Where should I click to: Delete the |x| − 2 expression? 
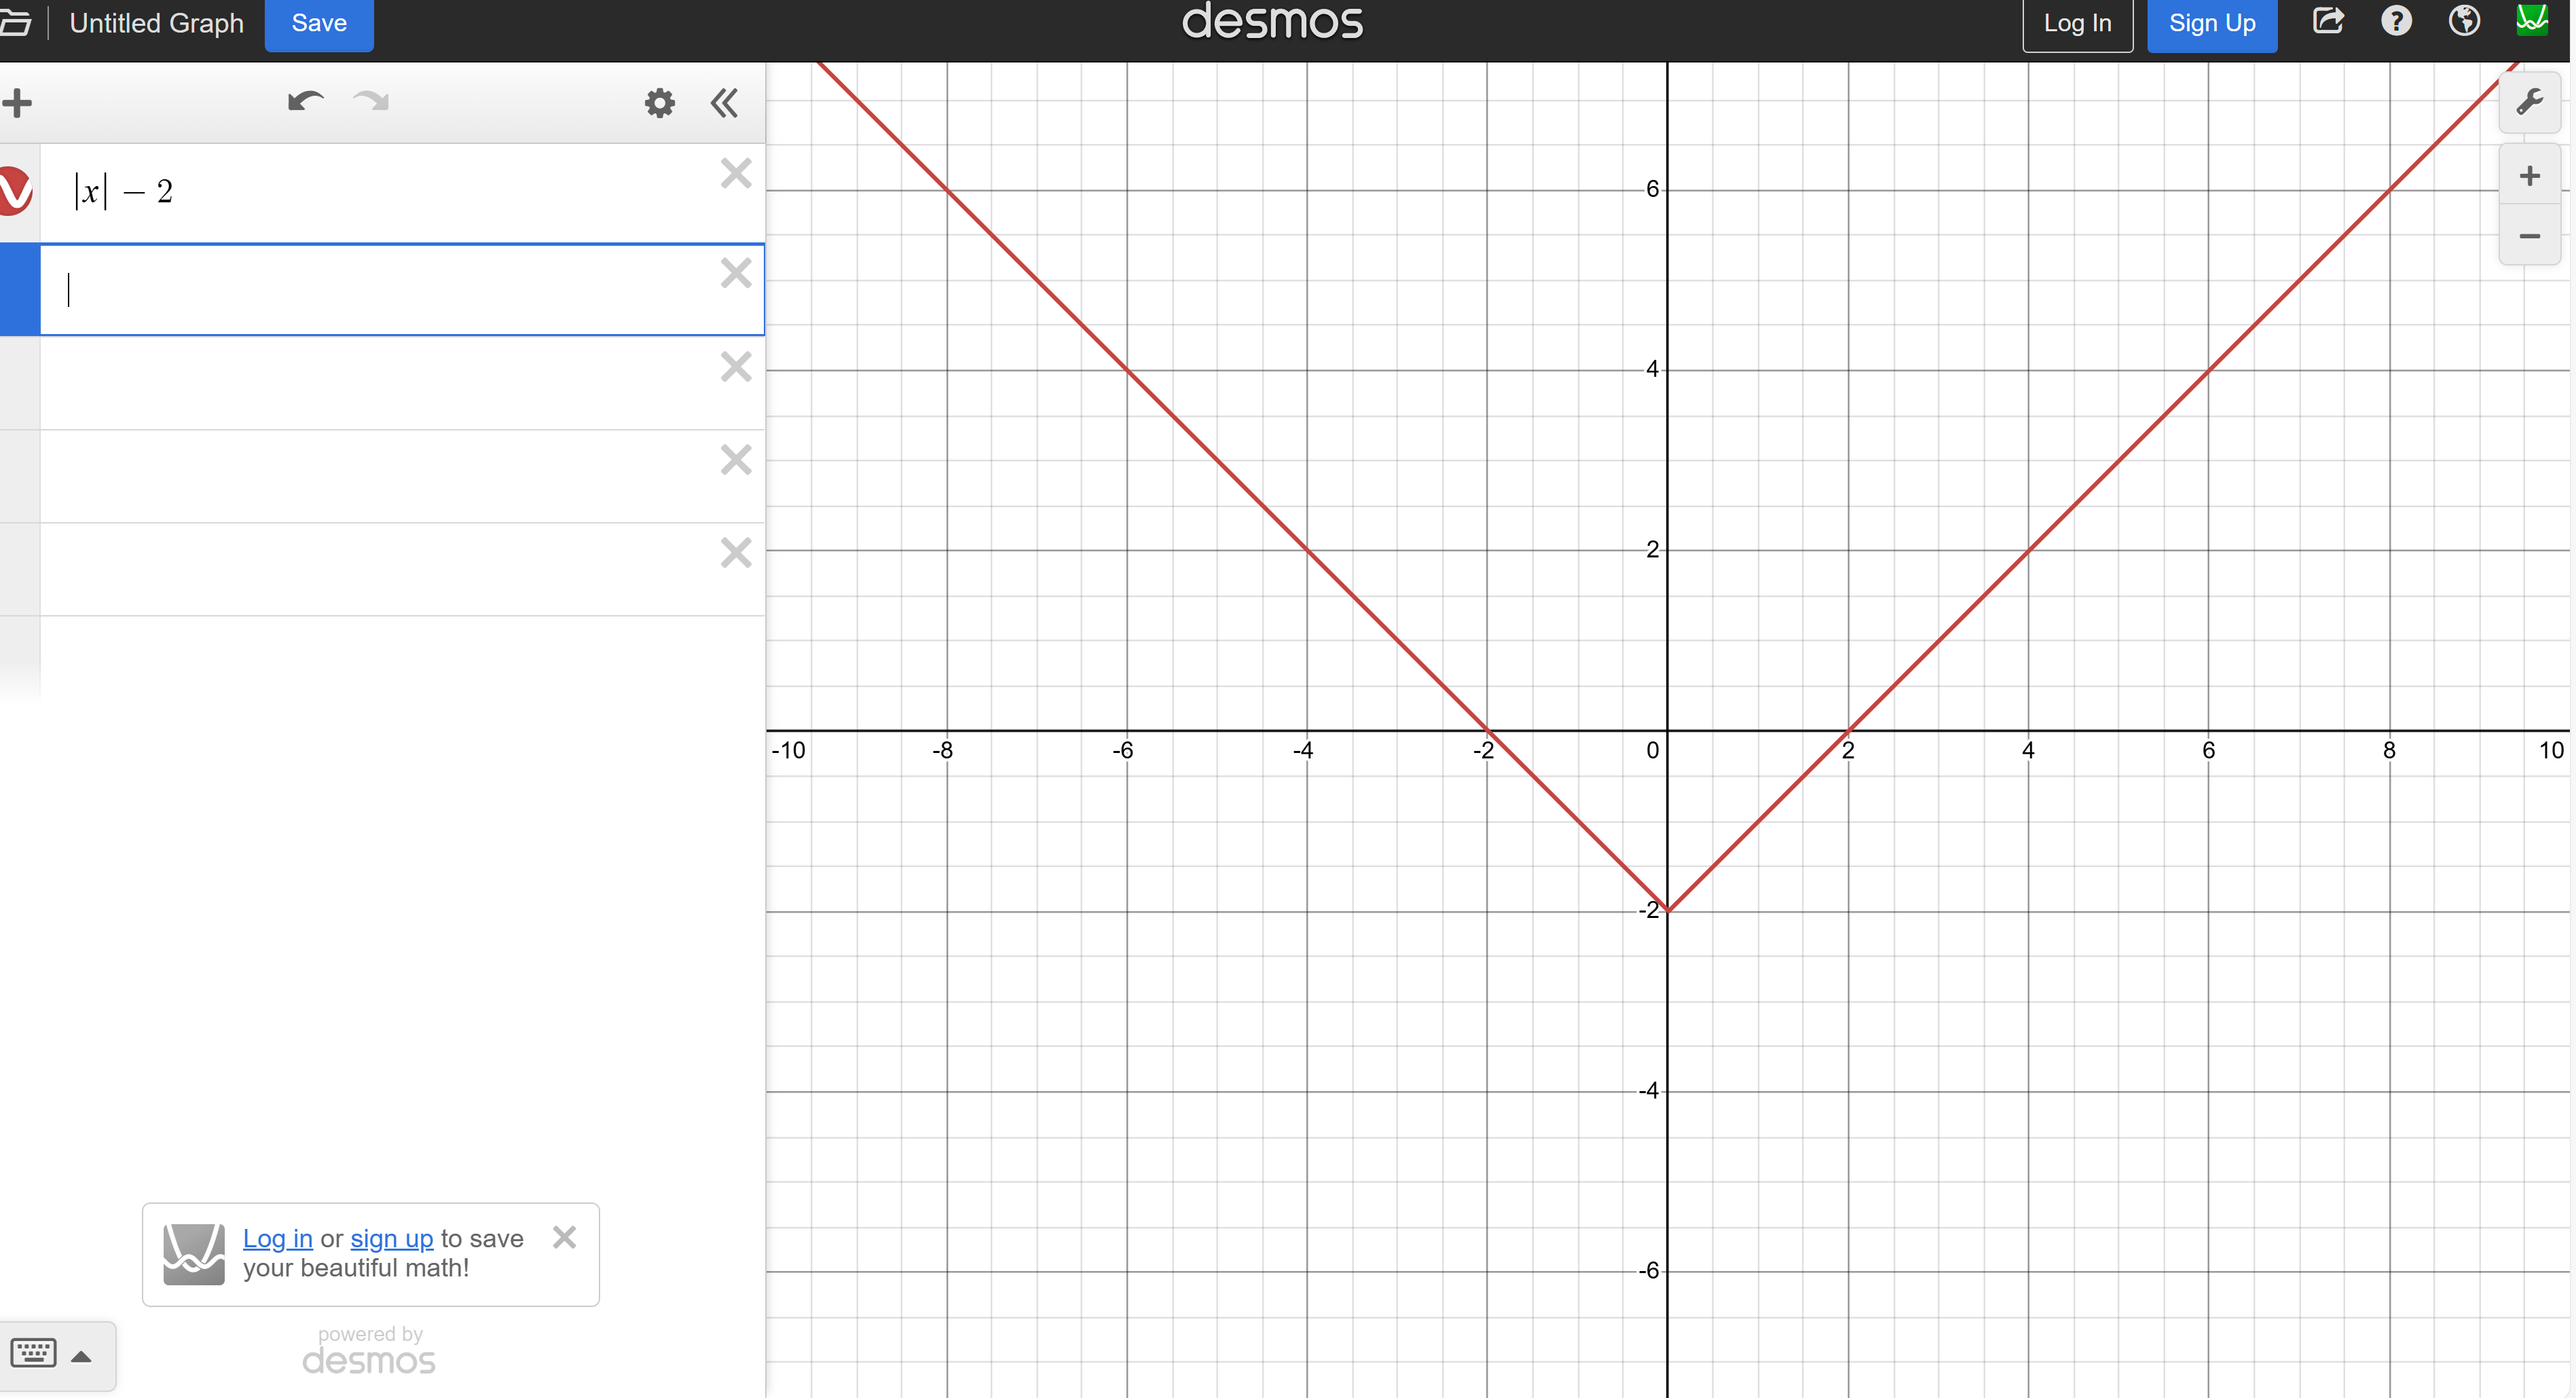(736, 174)
